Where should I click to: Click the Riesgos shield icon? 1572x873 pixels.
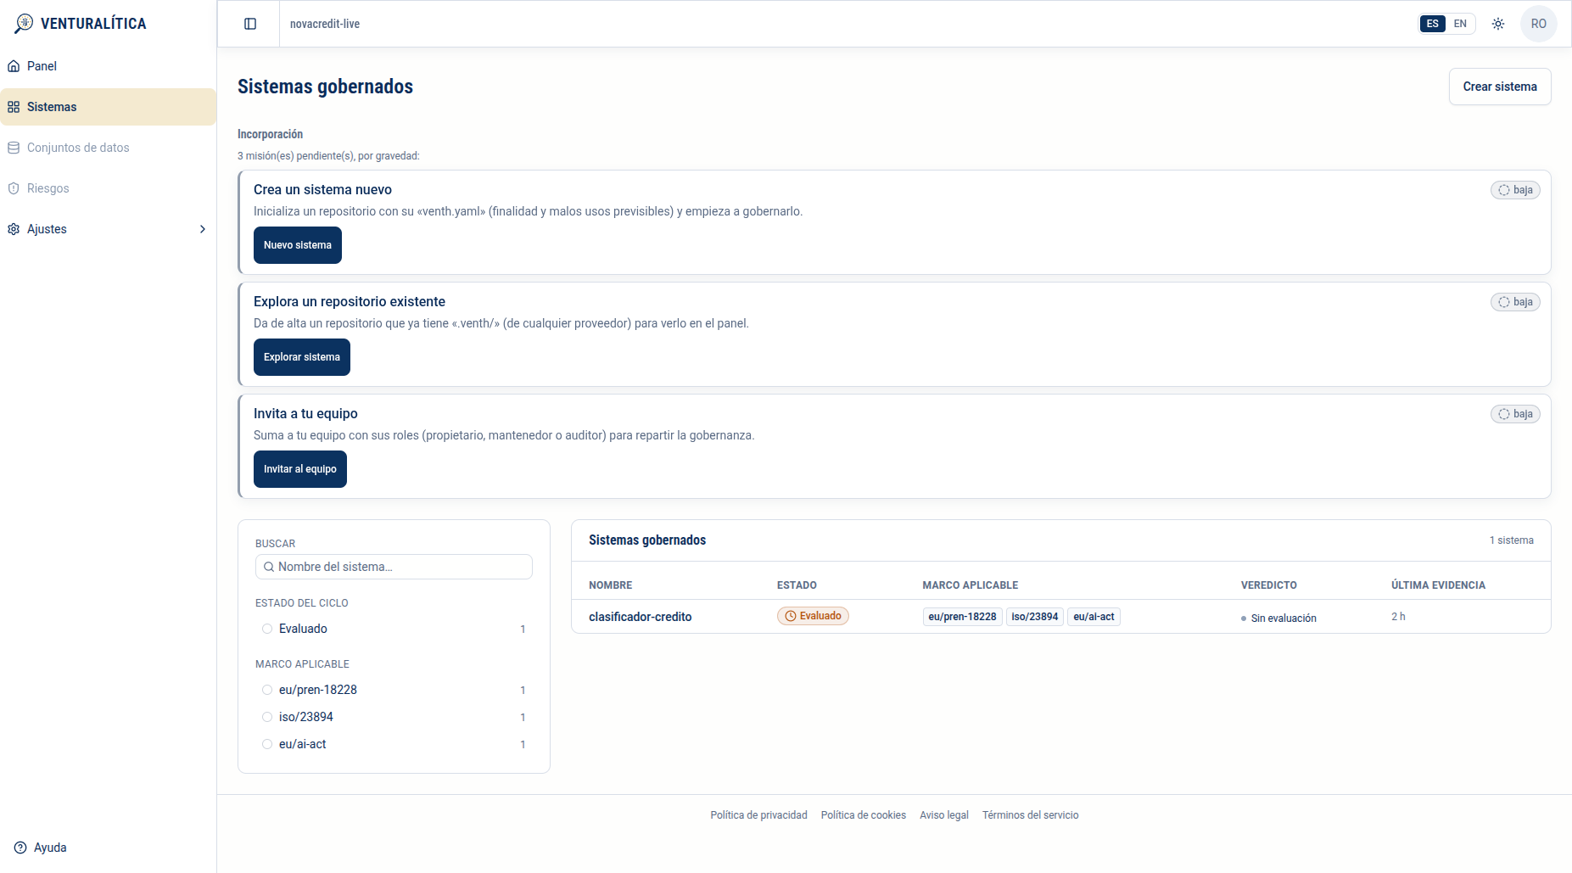pos(14,188)
